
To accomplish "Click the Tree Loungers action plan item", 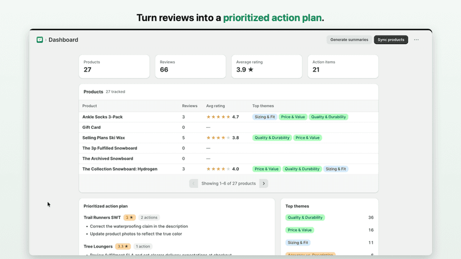I will [98, 247].
